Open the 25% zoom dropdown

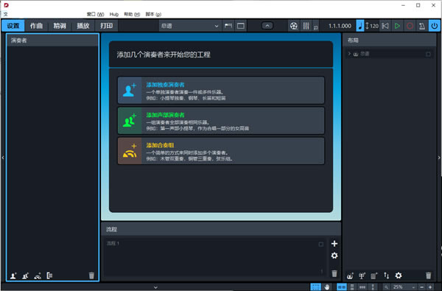(404, 287)
